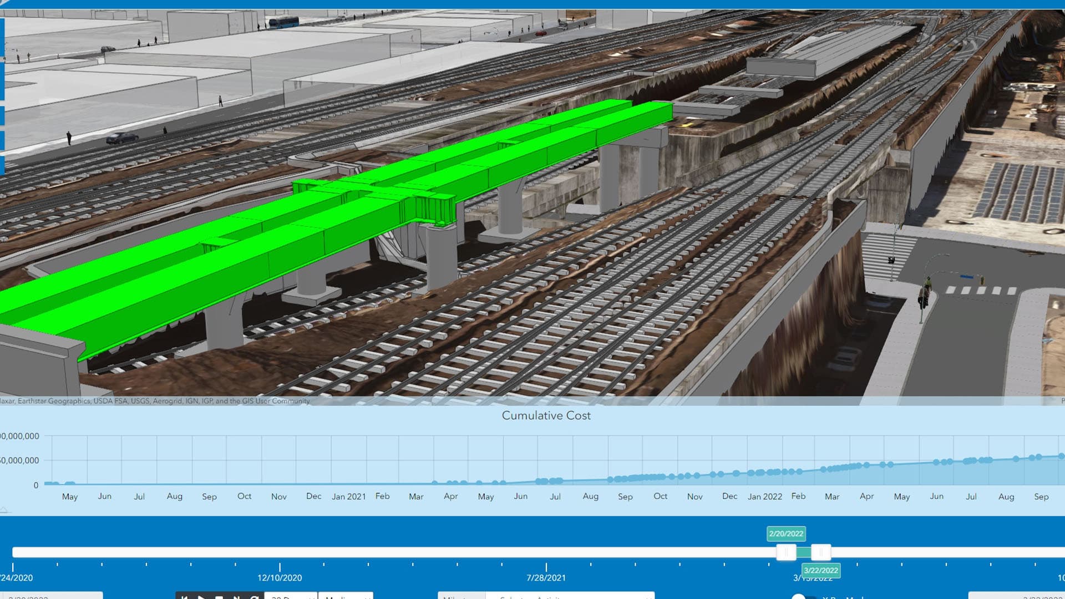Screen dimensions: 1065x599
Task: Toggle the X-Ray Mode switch
Action: click(803, 597)
